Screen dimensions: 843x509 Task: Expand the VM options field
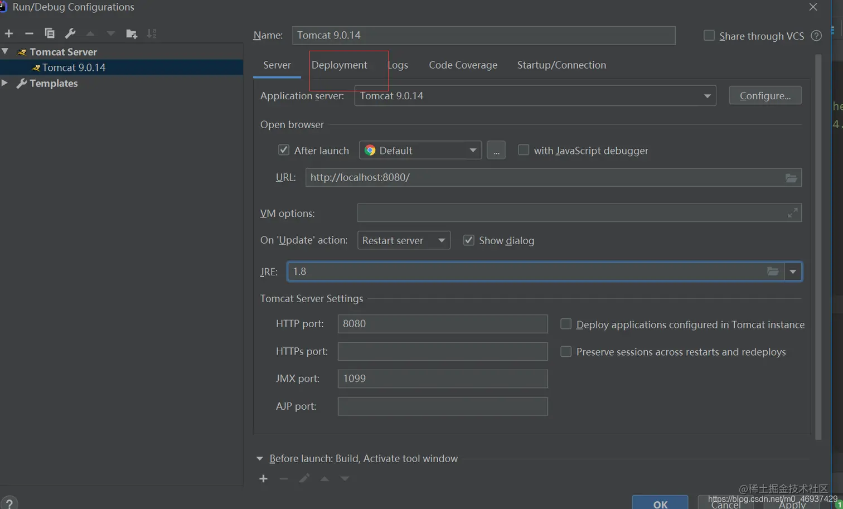(x=792, y=213)
